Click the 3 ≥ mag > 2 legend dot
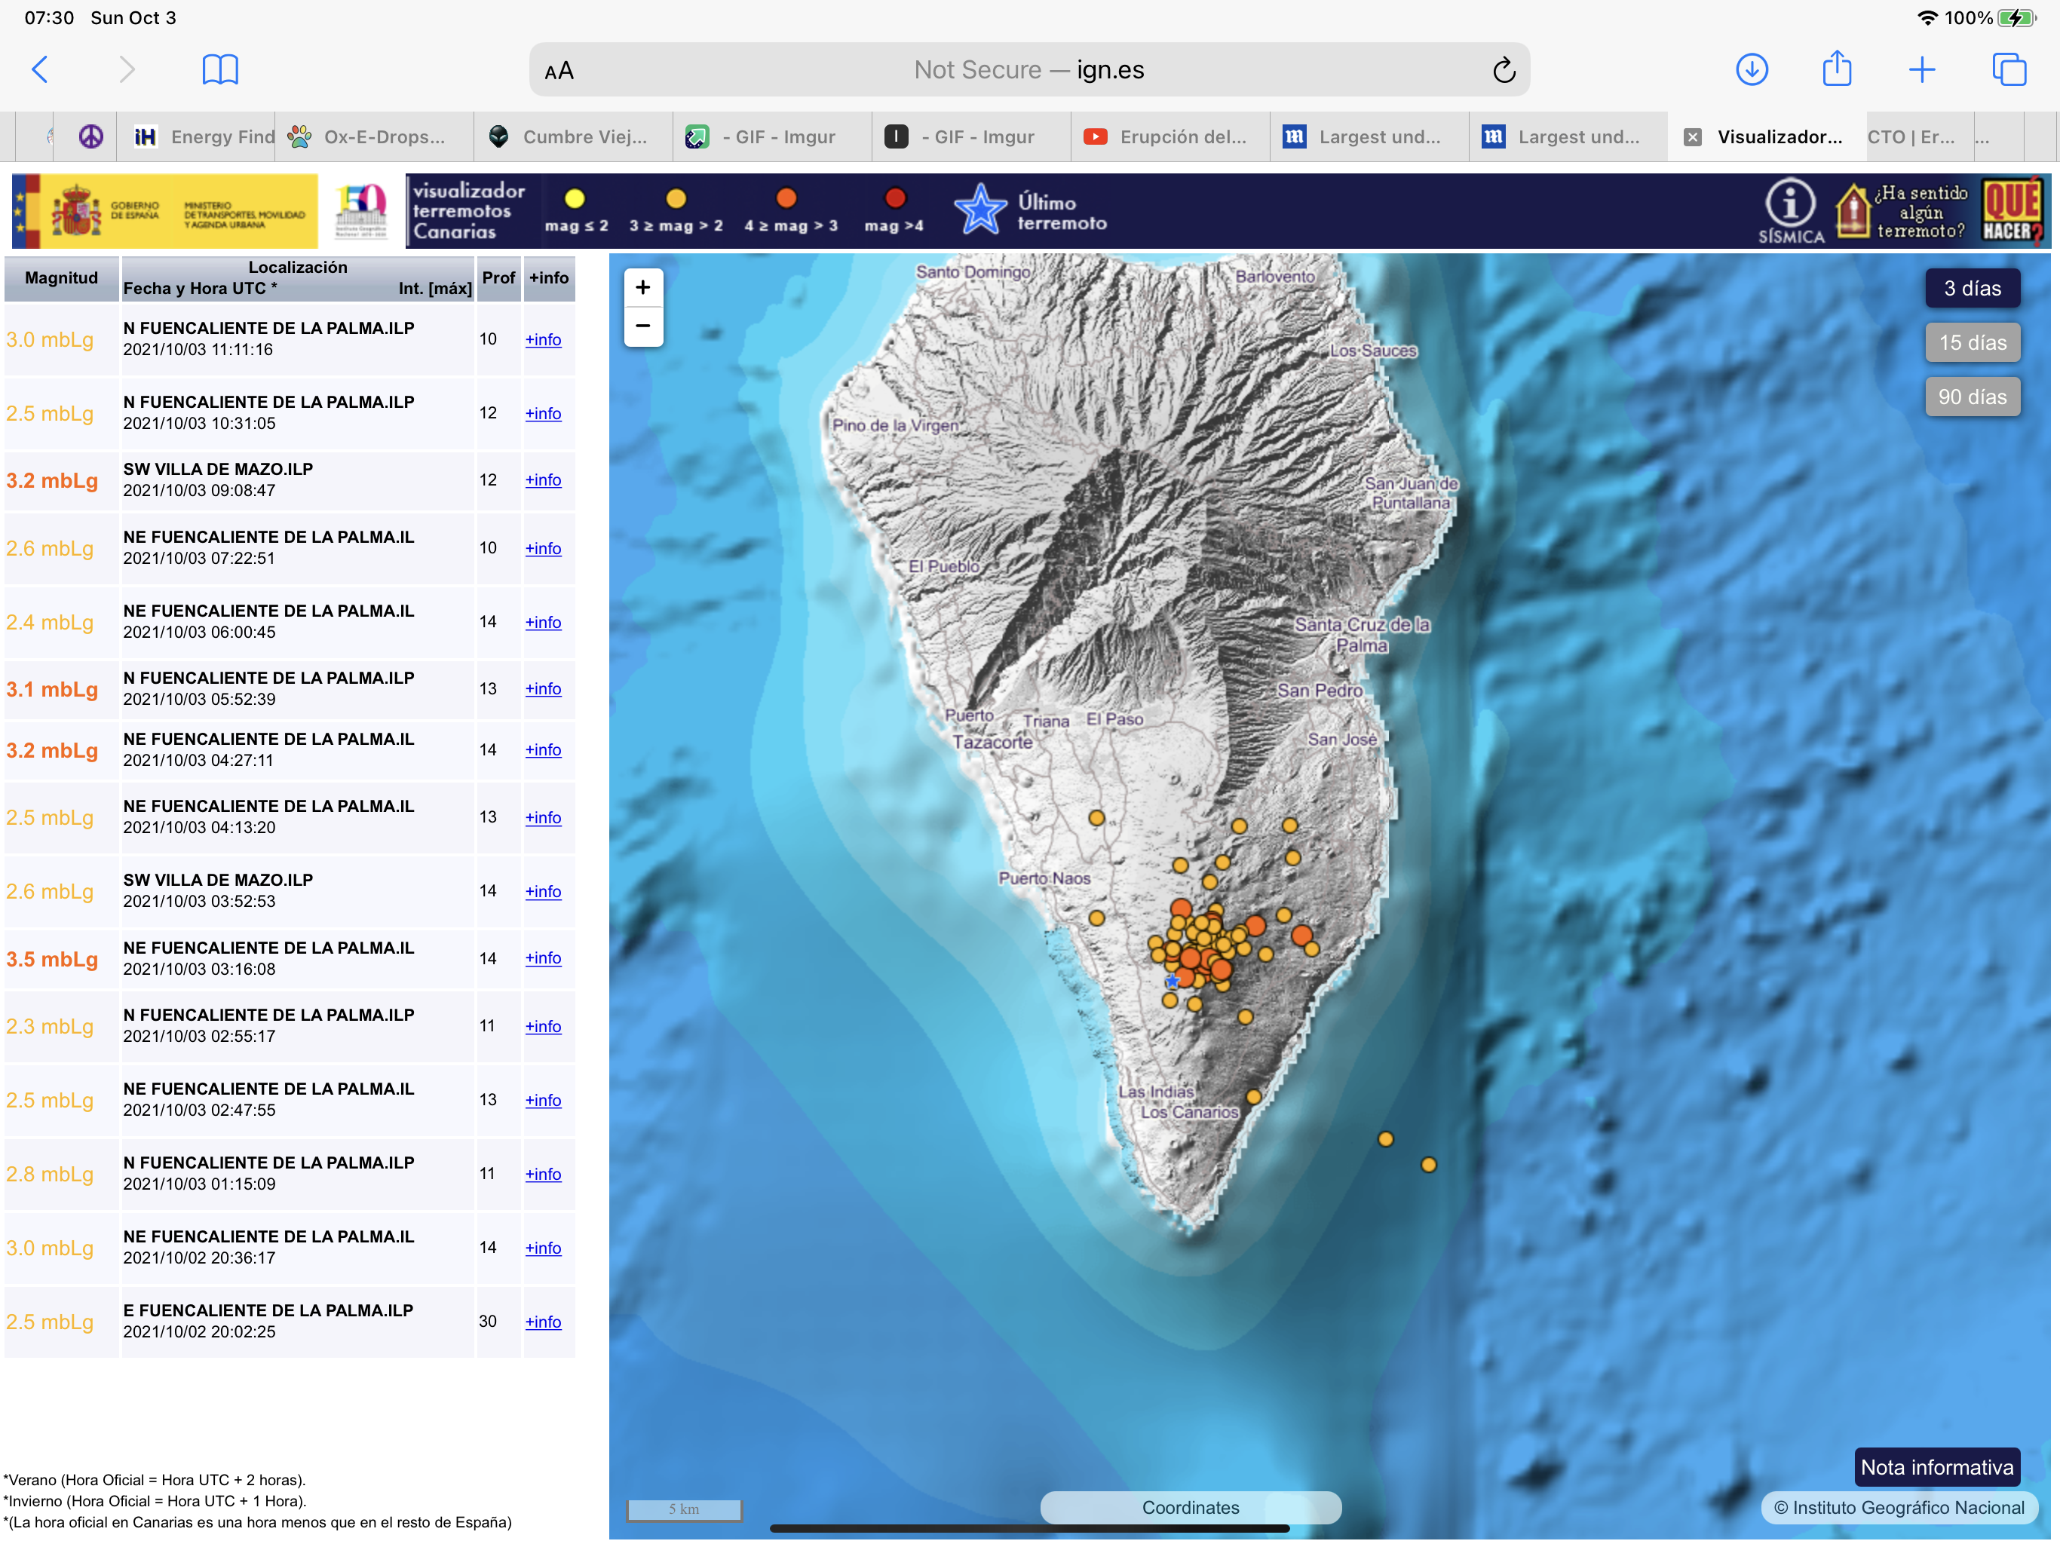 [x=676, y=198]
